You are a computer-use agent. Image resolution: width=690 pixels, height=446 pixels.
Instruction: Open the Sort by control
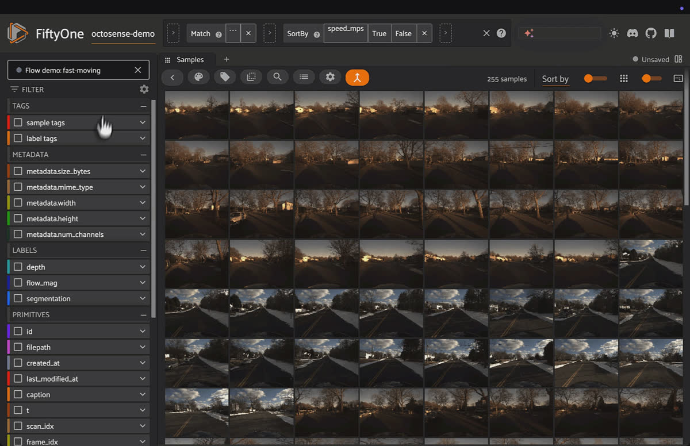click(555, 79)
